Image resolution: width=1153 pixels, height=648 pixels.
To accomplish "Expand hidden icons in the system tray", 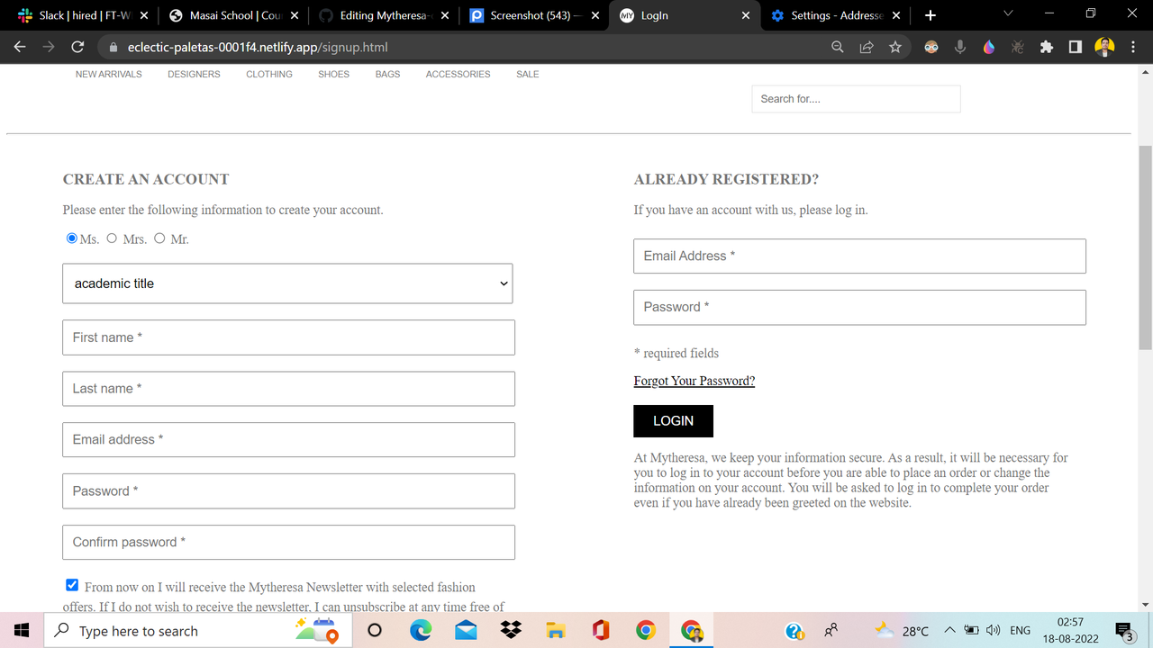I will (x=949, y=630).
